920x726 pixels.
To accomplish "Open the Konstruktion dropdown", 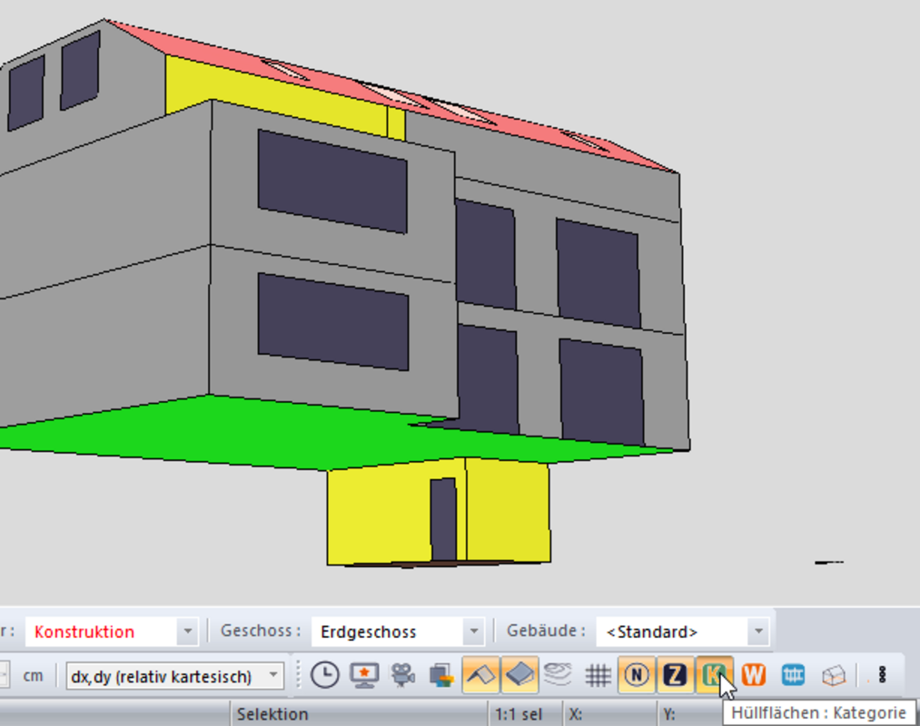I will 187,632.
